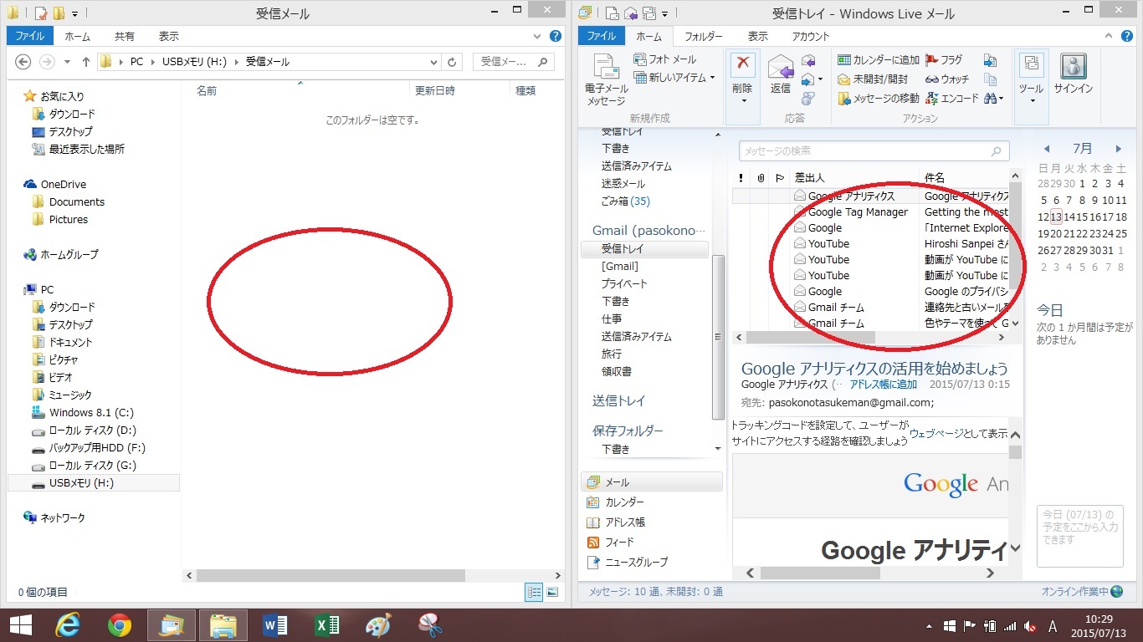Open the Tools (ツール) dropdown
The image size is (1143, 642).
coord(1031,80)
